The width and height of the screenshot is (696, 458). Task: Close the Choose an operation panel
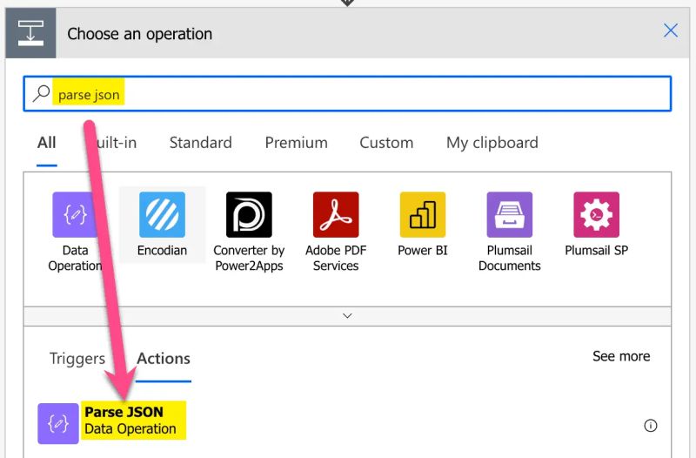(670, 30)
